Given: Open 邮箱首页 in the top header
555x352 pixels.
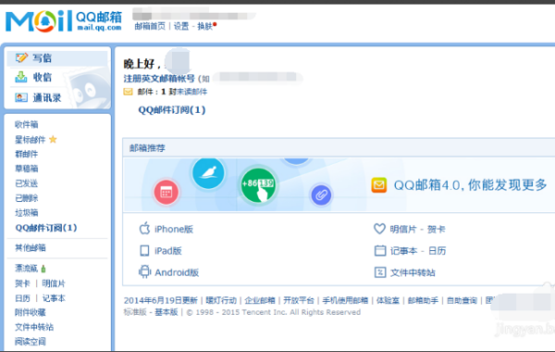Looking at the screenshot, I should [x=150, y=26].
